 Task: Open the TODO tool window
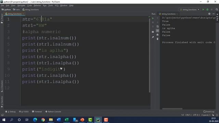pos(24,112)
